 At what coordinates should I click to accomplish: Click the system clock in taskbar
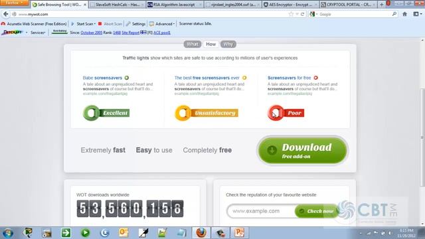pyautogui.click(x=406, y=233)
